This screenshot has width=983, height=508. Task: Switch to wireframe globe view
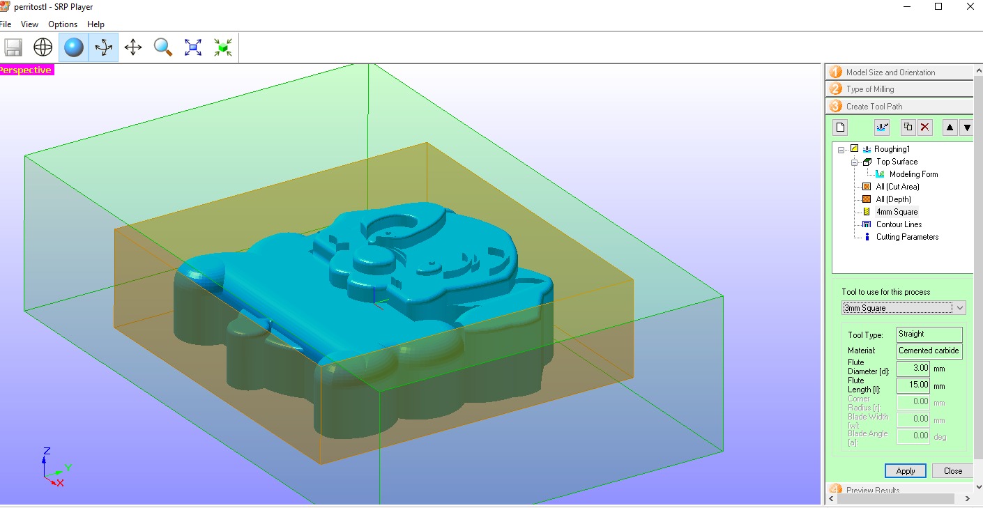point(43,47)
